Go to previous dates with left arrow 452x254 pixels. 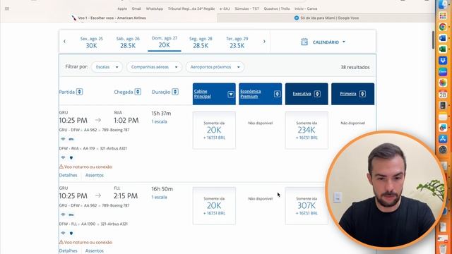(x=64, y=42)
